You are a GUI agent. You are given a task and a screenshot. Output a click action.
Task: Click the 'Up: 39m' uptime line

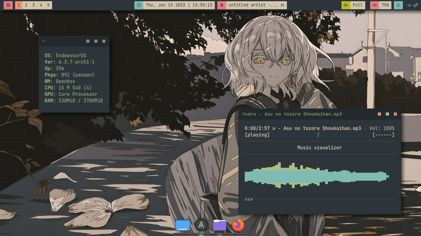54,69
